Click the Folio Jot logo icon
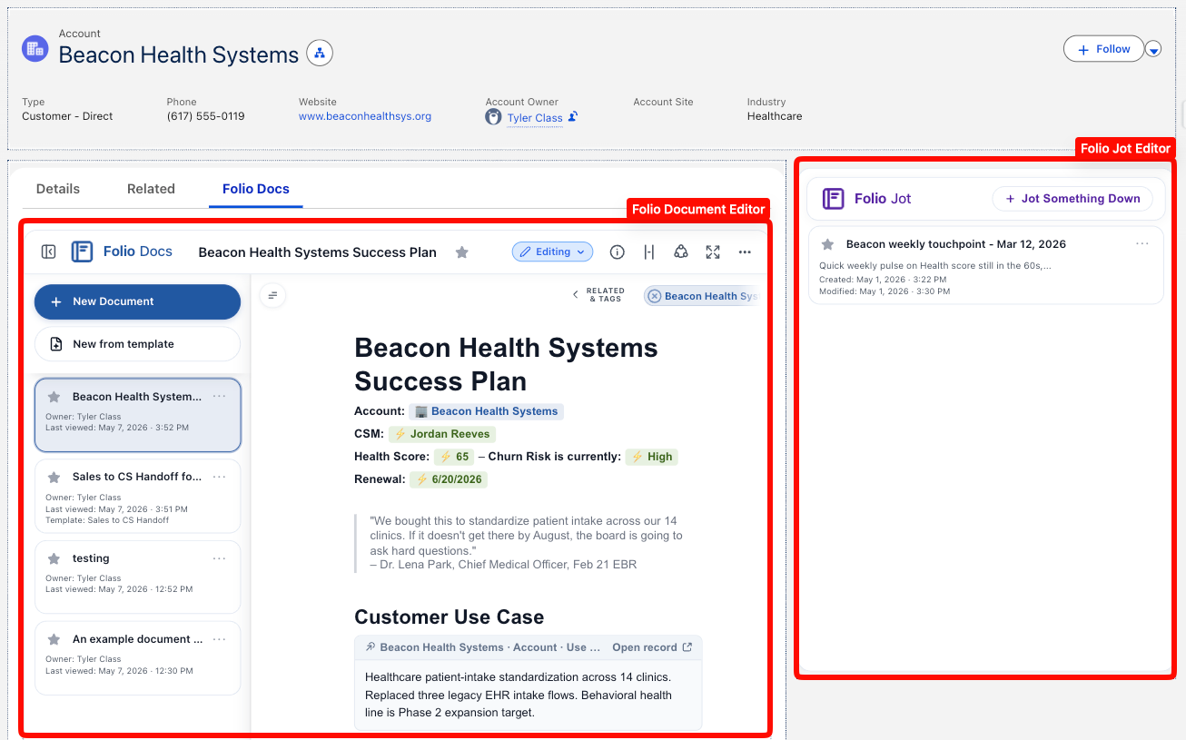 (x=833, y=199)
